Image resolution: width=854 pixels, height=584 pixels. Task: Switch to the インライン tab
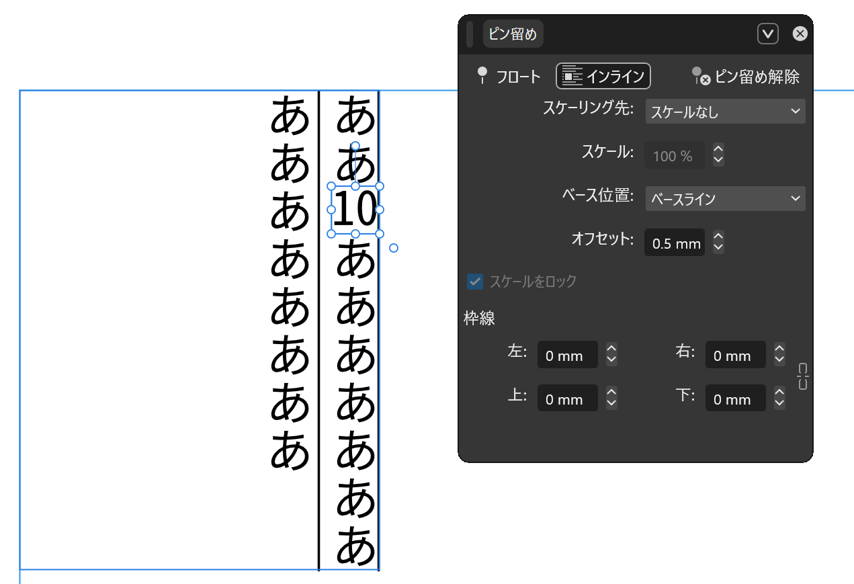[x=603, y=75]
